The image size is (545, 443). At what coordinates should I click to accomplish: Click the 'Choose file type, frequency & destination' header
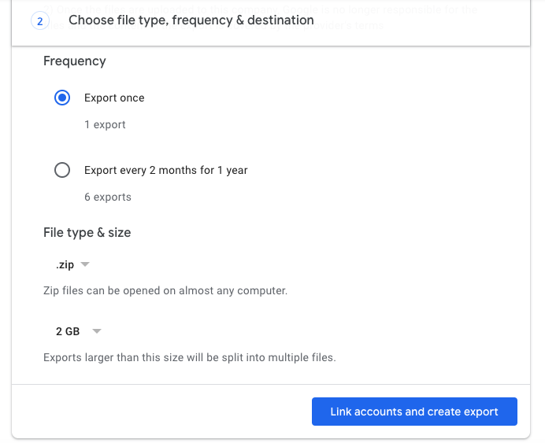(x=191, y=20)
